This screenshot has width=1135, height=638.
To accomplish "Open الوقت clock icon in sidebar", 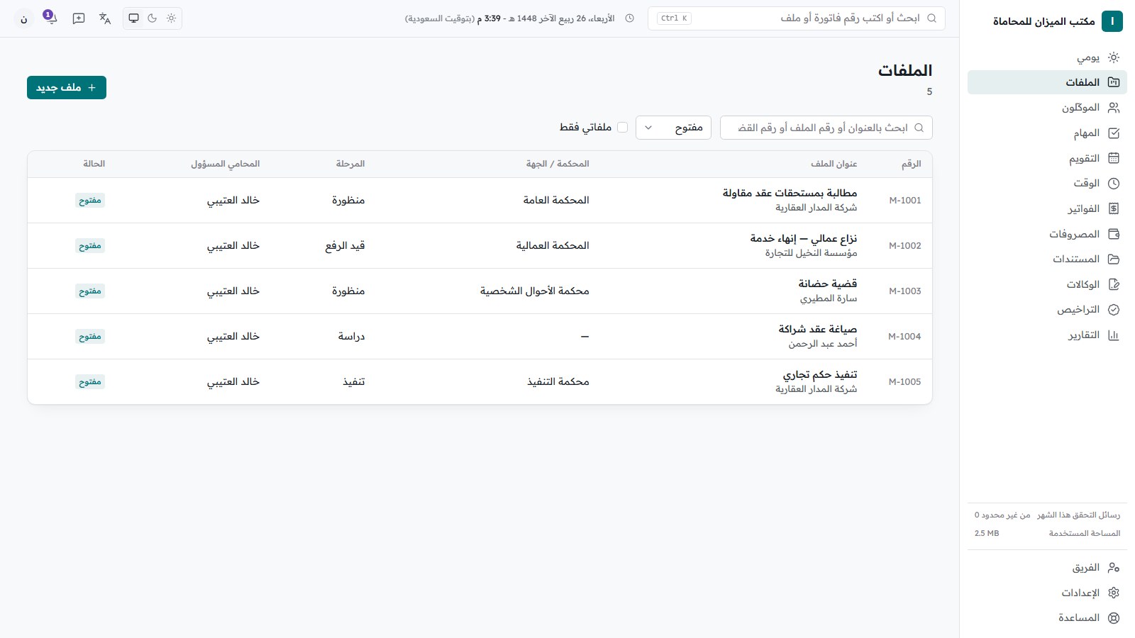I will click(x=1114, y=184).
